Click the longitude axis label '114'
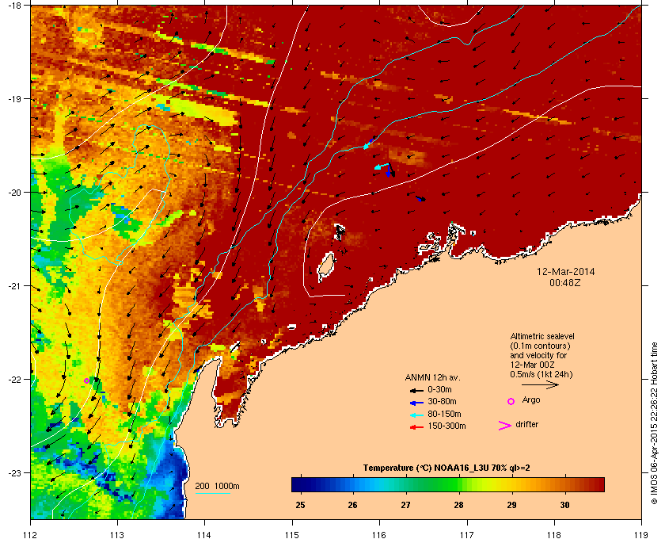The image size is (665, 539). (204, 534)
